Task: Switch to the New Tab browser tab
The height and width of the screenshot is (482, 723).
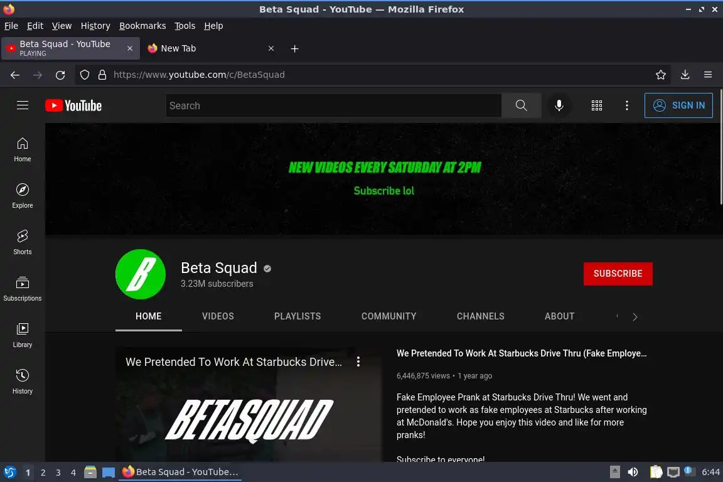Action: click(211, 48)
